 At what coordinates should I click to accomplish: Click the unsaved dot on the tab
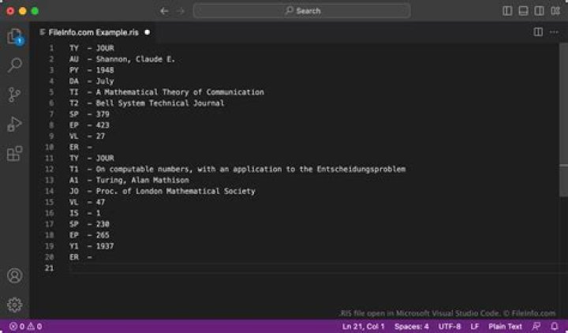pos(147,32)
